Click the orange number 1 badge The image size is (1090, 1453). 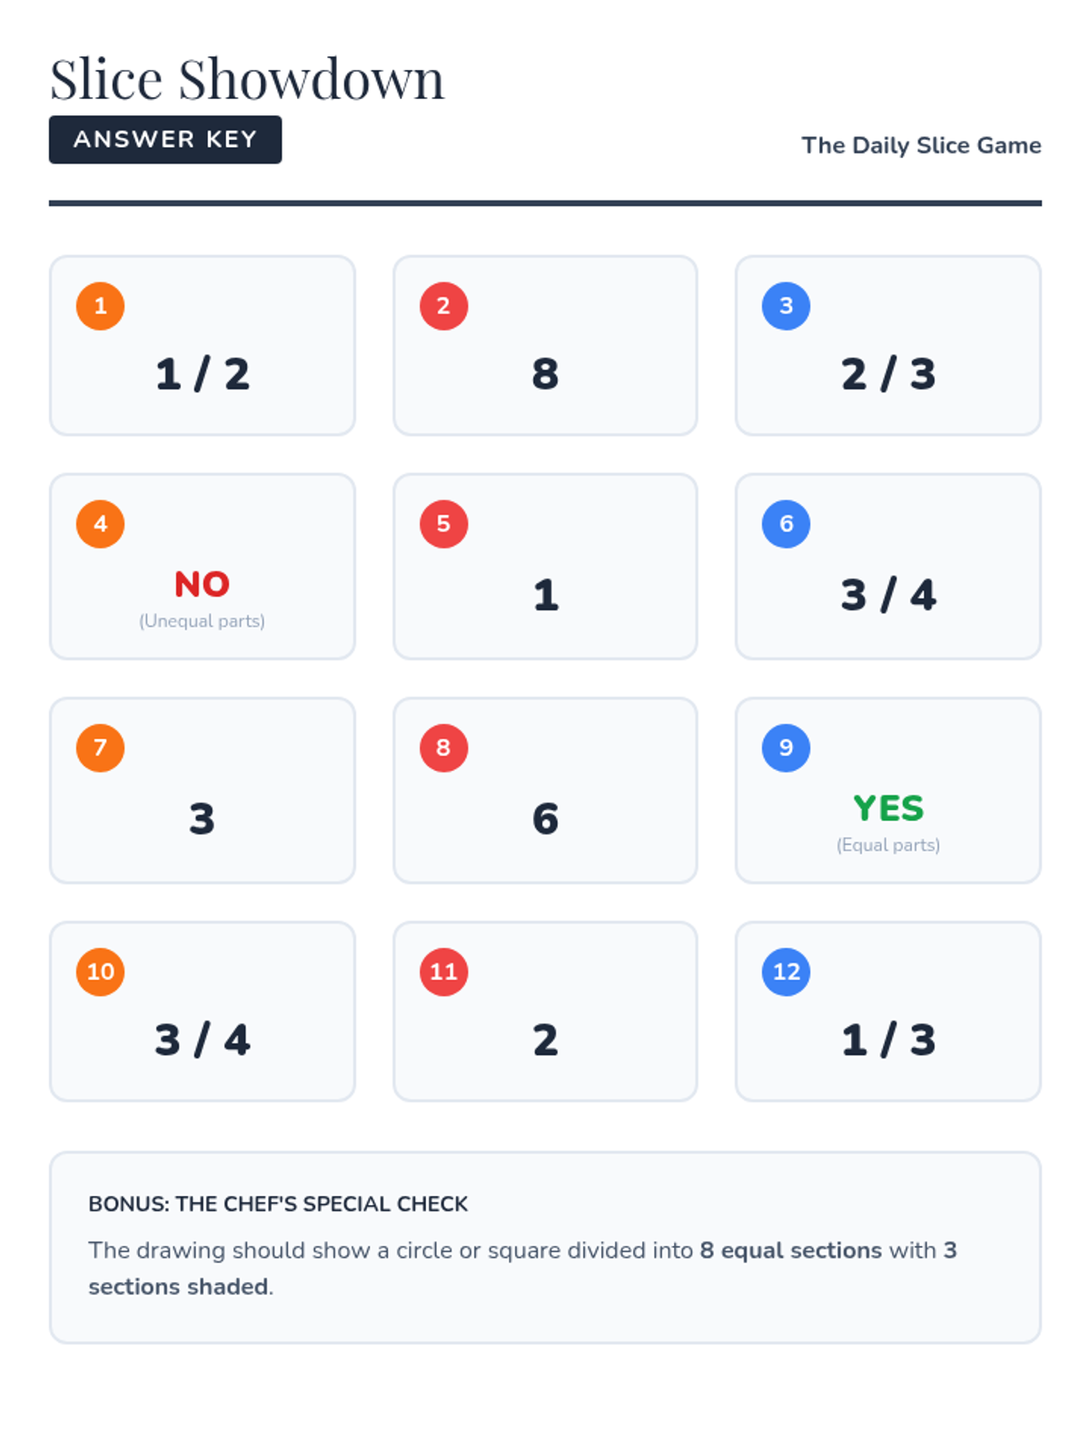pos(100,306)
